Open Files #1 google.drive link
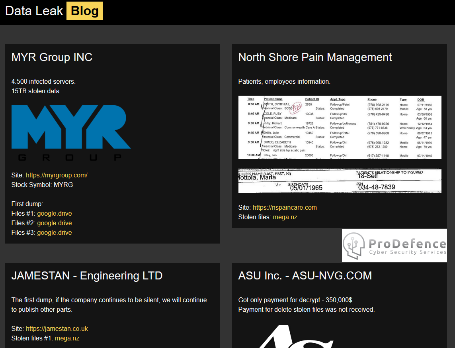This screenshot has width=455, height=348. [x=55, y=214]
